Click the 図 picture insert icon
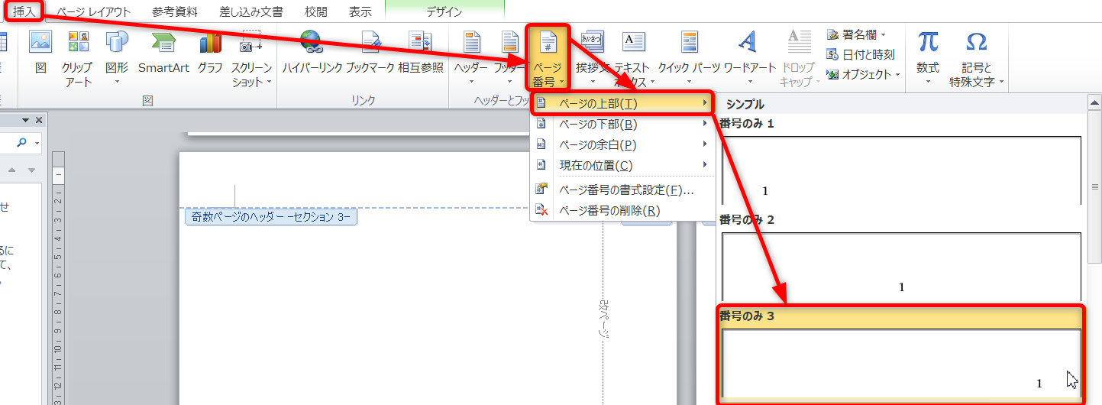 tap(40, 53)
